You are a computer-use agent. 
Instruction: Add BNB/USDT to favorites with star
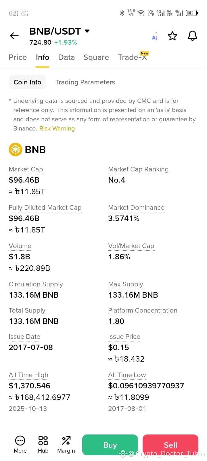point(172,36)
